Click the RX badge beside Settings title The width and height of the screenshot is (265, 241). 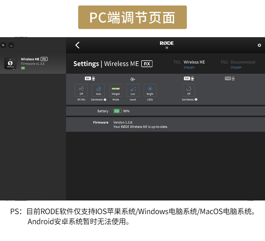(147, 64)
